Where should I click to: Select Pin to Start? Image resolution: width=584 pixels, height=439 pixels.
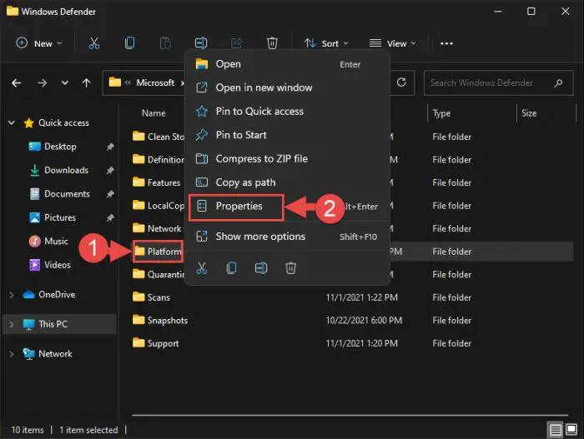click(x=287, y=135)
